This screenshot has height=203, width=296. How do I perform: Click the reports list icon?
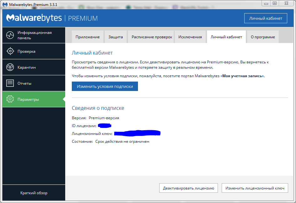(x=10, y=83)
